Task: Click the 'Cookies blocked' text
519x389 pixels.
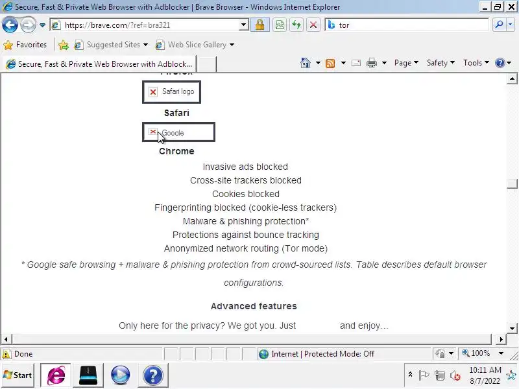Action: [246, 194]
